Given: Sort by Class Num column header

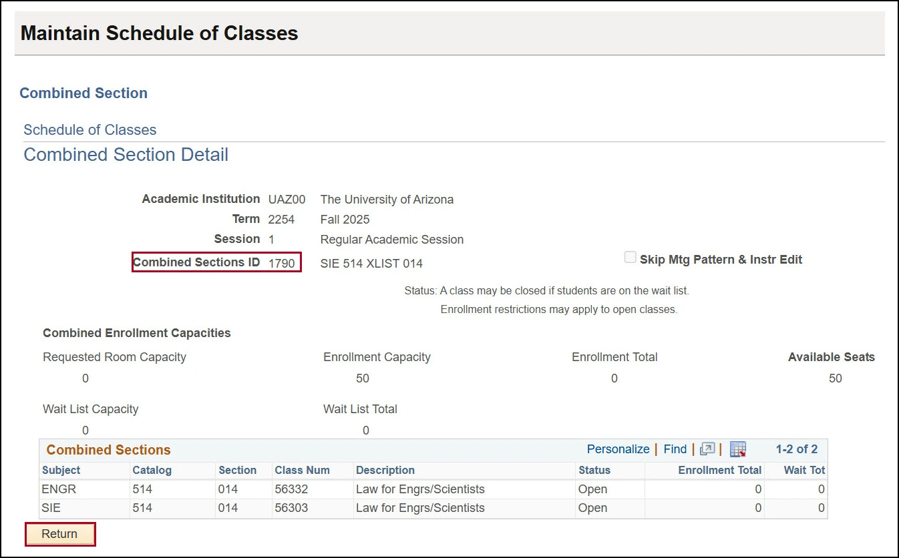Looking at the screenshot, I should coord(302,470).
